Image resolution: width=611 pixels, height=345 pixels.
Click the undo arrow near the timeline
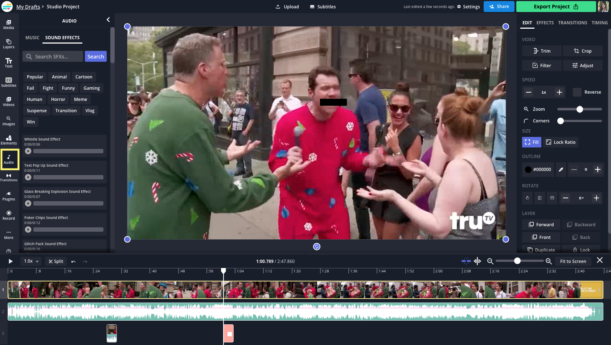73,261
